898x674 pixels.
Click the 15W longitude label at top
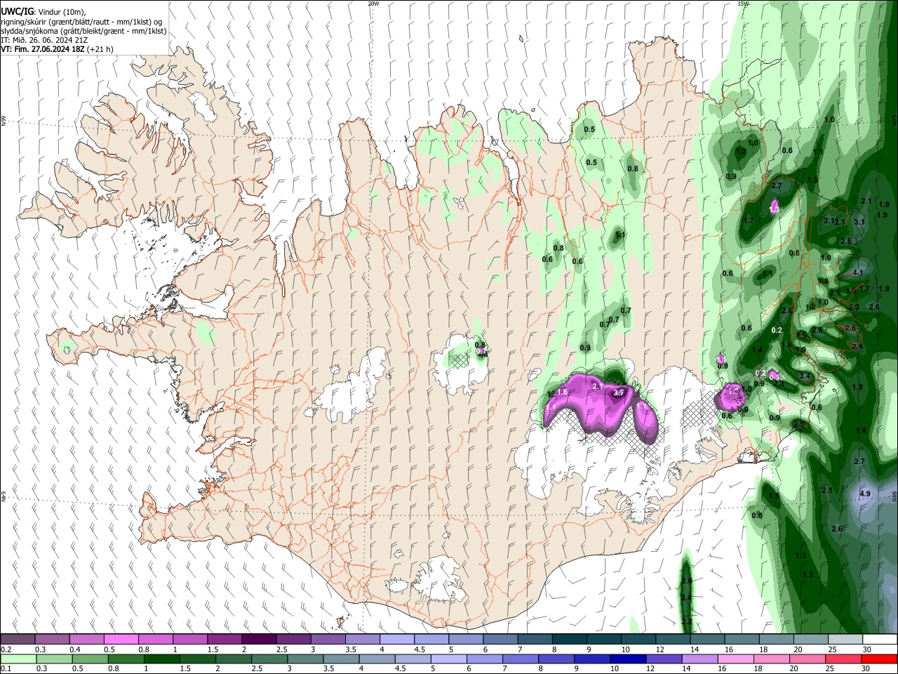click(743, 4)
